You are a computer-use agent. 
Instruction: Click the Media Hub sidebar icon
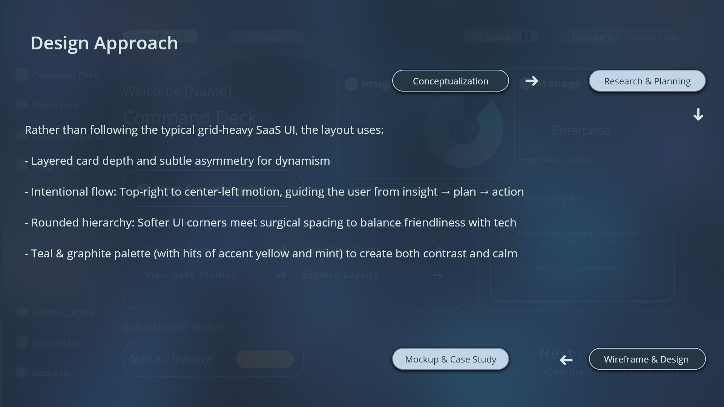[22, 105]
